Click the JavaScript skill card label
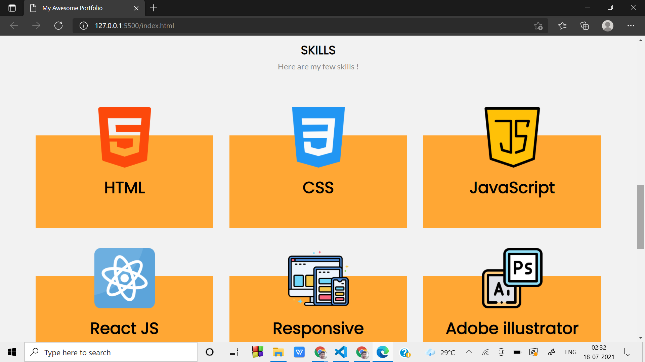The image size is (645, 362). point(512,188)
